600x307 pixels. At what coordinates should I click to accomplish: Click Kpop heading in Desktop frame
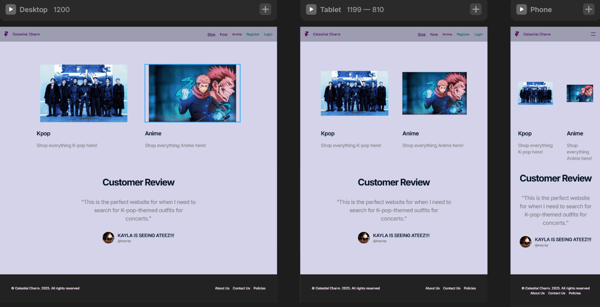[x=43, y=133]
